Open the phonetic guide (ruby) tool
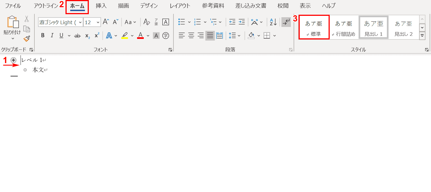This screenshot has width=431, height=192. pyautogui.click(x=156, y=22)
